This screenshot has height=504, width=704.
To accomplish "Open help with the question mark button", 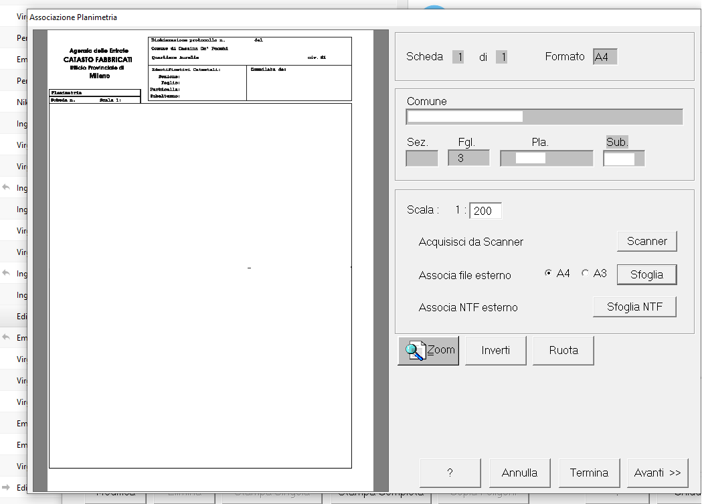I will coord(449,473).
